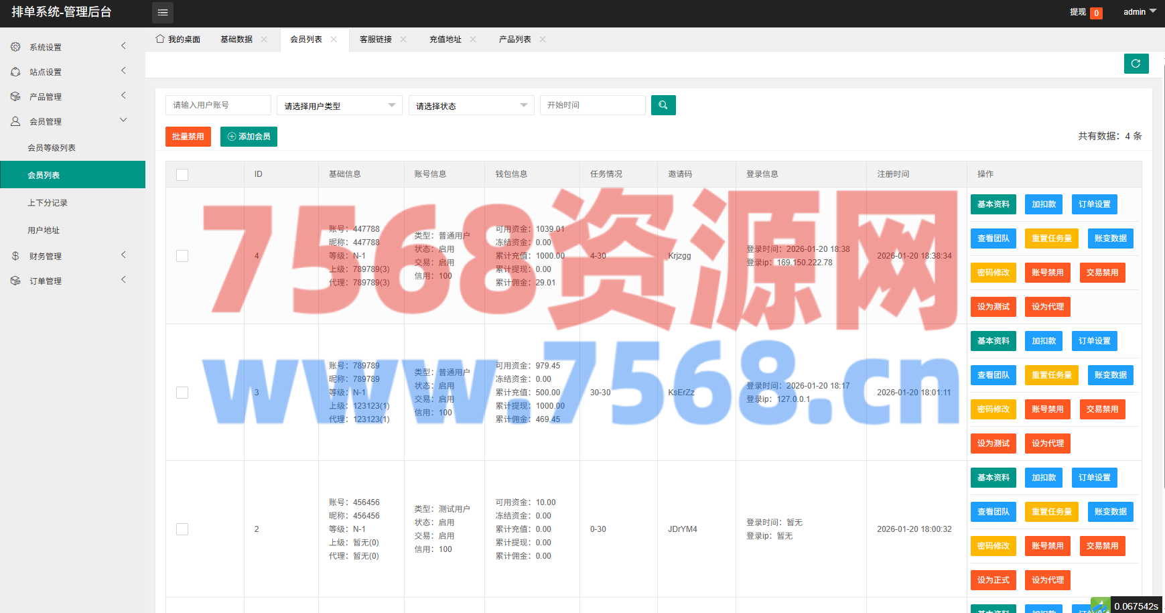Open the 请选择状态 dropdown
The width and height of the screenshot is (1165, 613).
tap(471, 106)
